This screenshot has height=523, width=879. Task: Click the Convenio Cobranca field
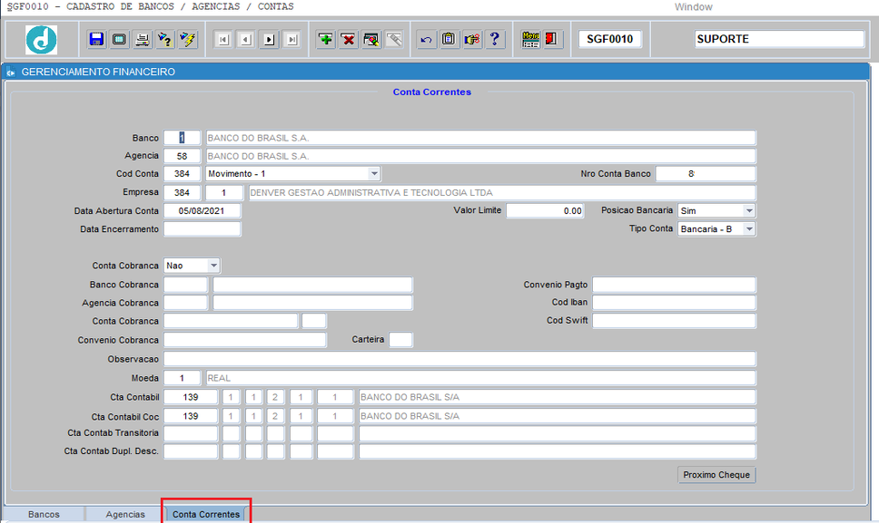244,340
